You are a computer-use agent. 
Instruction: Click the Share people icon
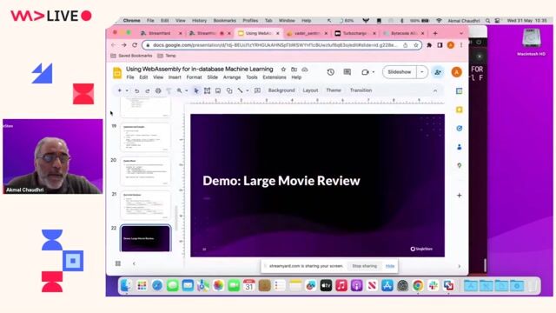tap(438, 72)
